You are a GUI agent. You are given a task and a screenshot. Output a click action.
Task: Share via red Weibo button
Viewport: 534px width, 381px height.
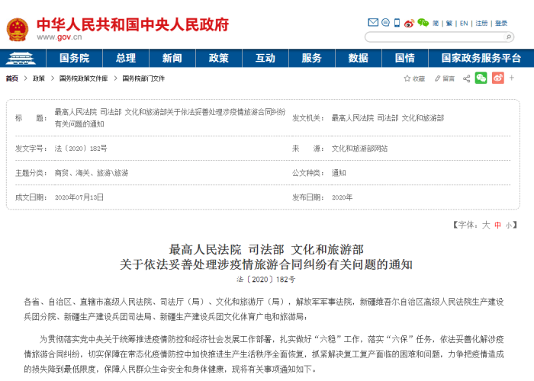(498, 78)
